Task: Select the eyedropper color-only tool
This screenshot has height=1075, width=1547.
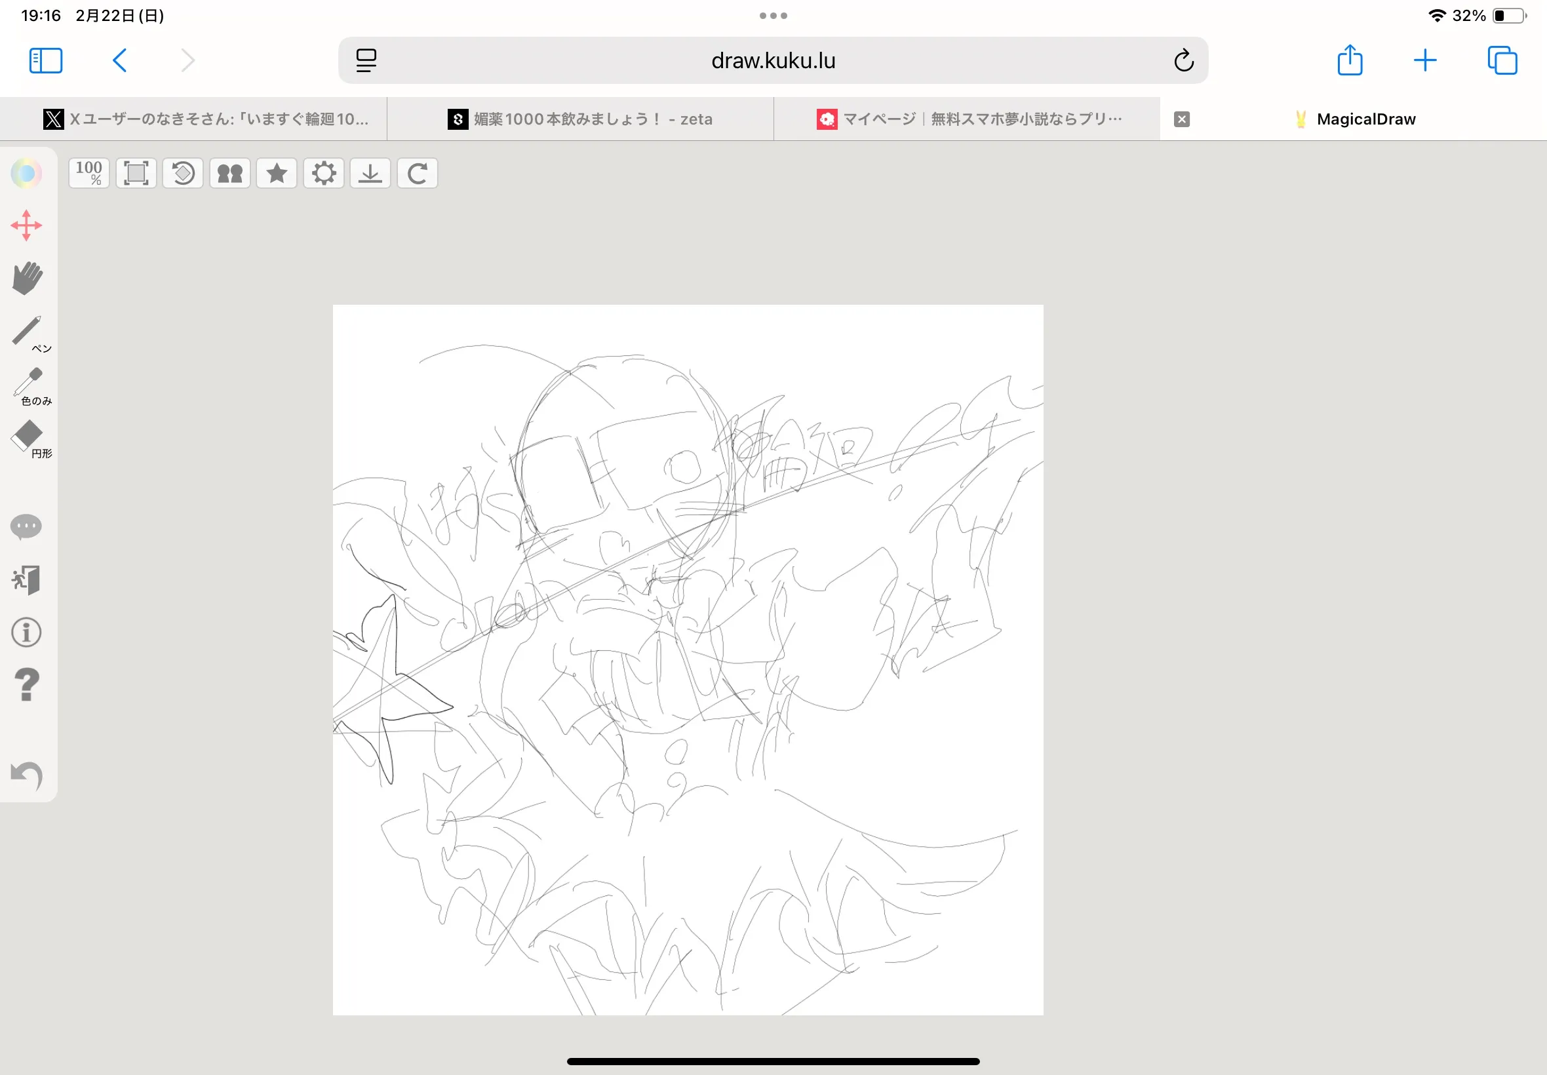Action: [28, 384]
